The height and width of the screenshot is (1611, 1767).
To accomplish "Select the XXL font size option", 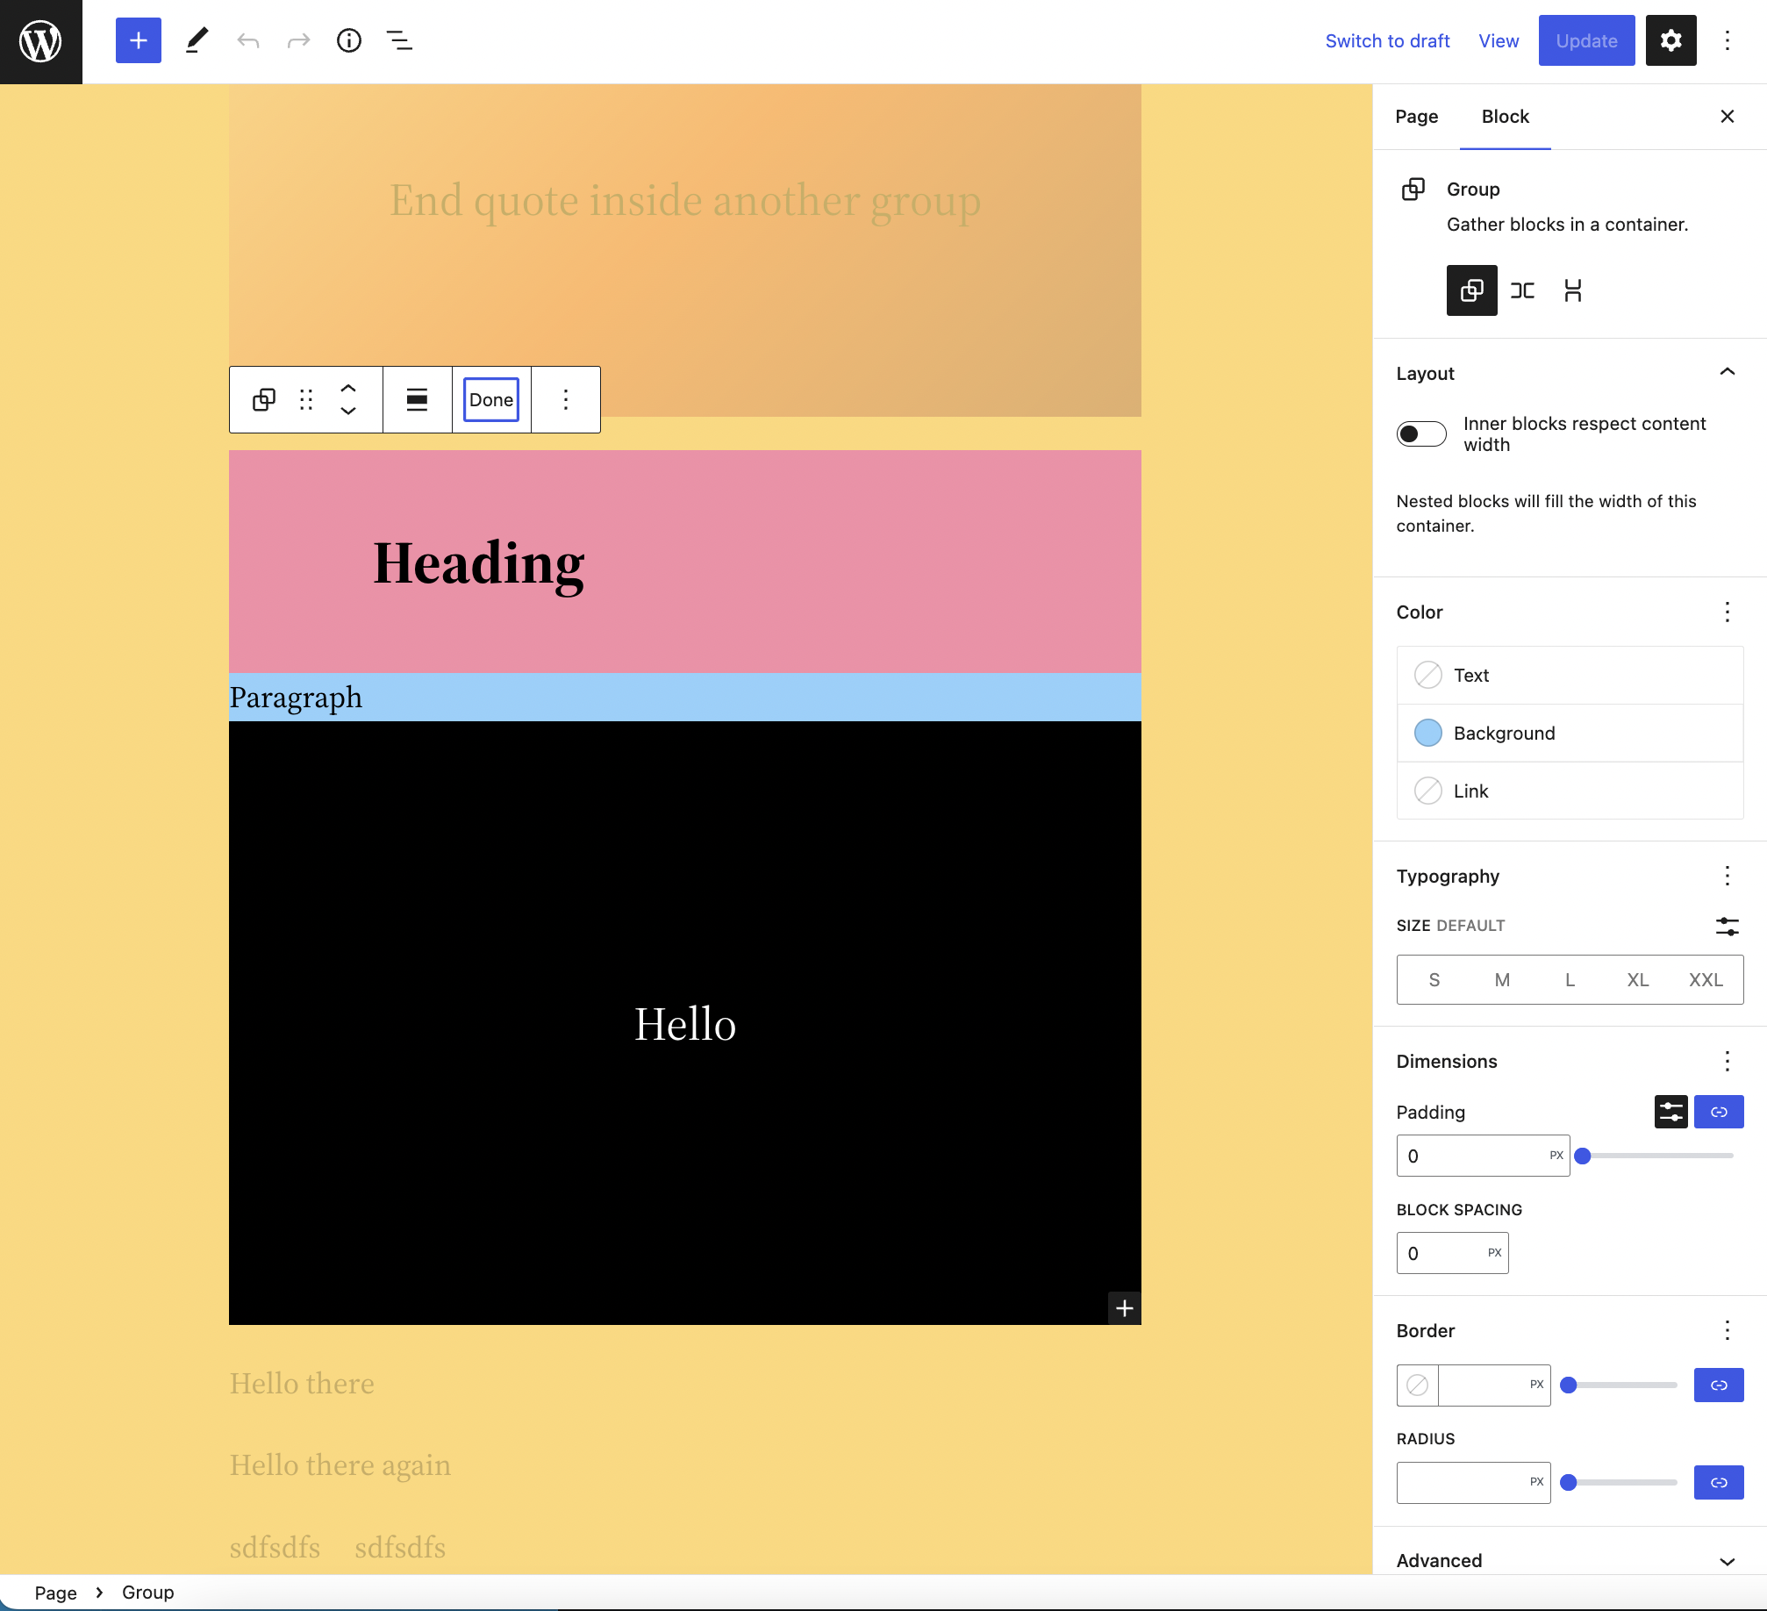I will pyautogui.click(x=1705, y=979).
